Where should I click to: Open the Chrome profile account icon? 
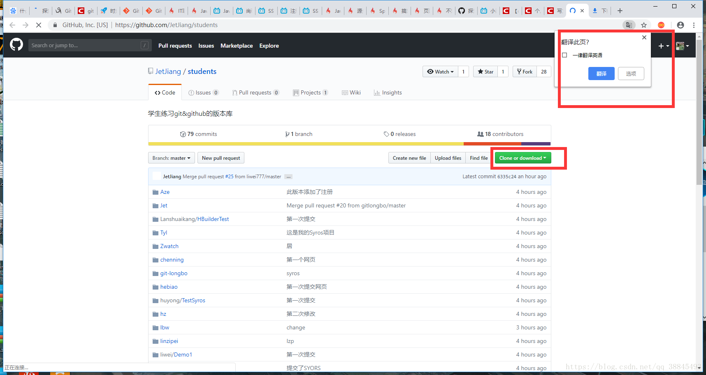pyautogui.click(x=680, y=25)
